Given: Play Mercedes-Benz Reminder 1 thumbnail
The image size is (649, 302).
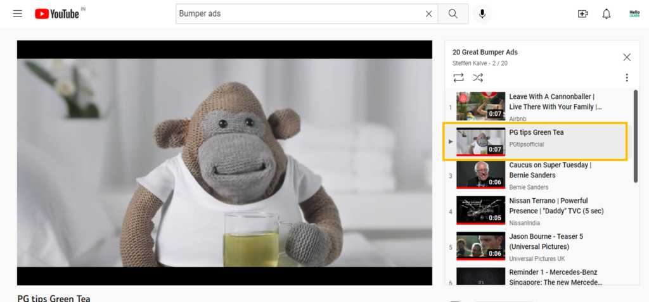Looking at the screenshot, I should 480,276.
